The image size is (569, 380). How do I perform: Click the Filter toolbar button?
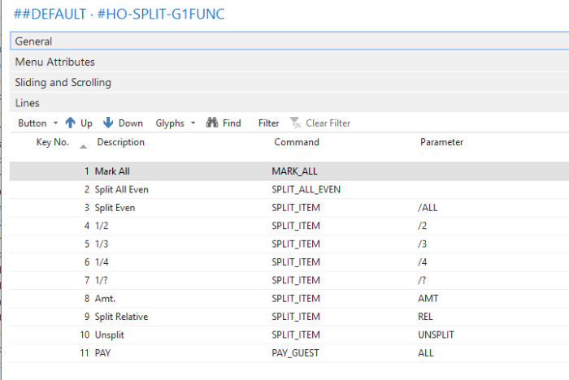[268, 123]
